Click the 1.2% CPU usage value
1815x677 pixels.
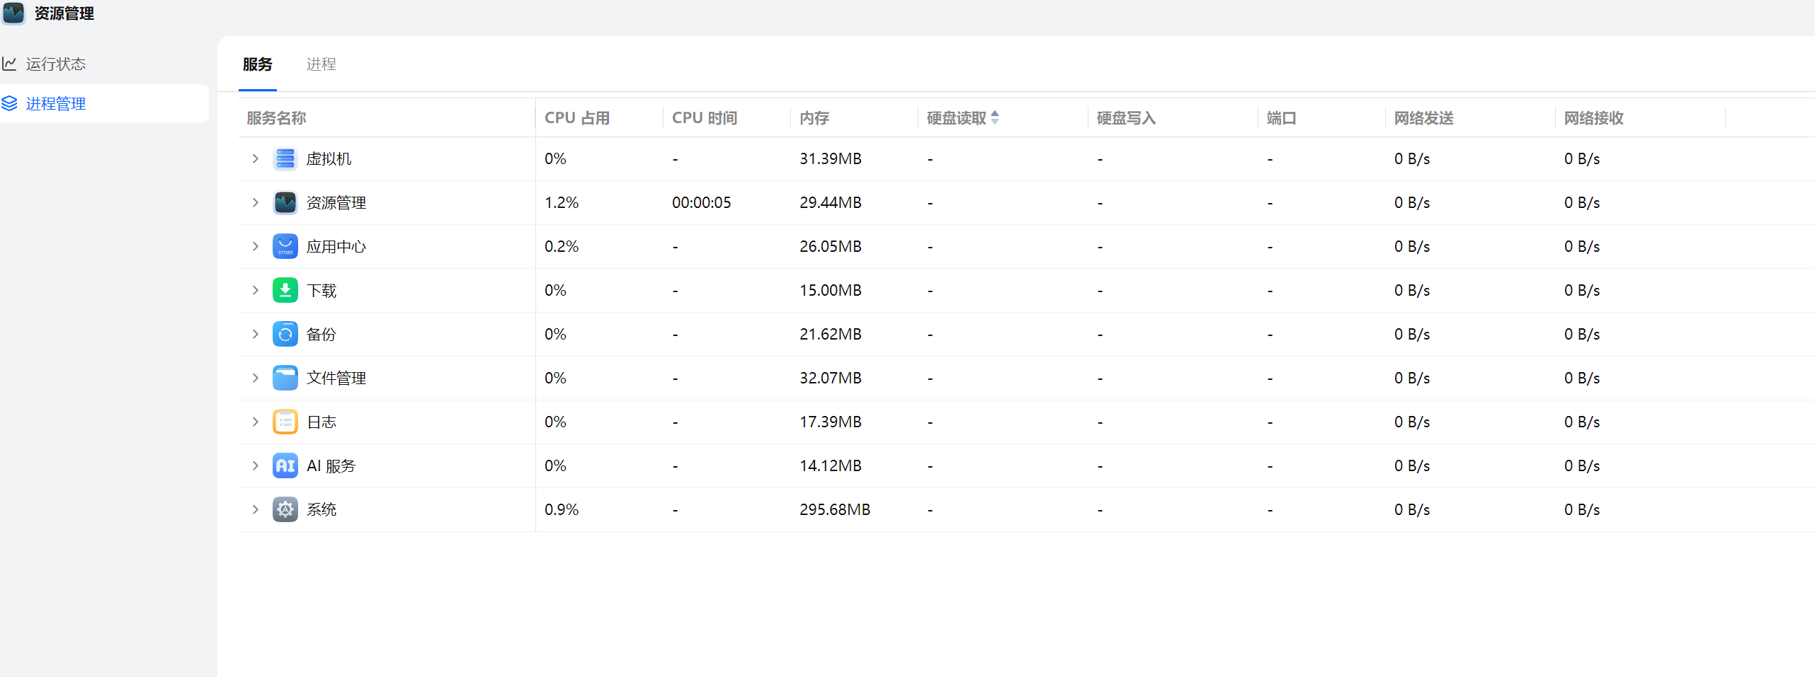(x=562, y=202)
